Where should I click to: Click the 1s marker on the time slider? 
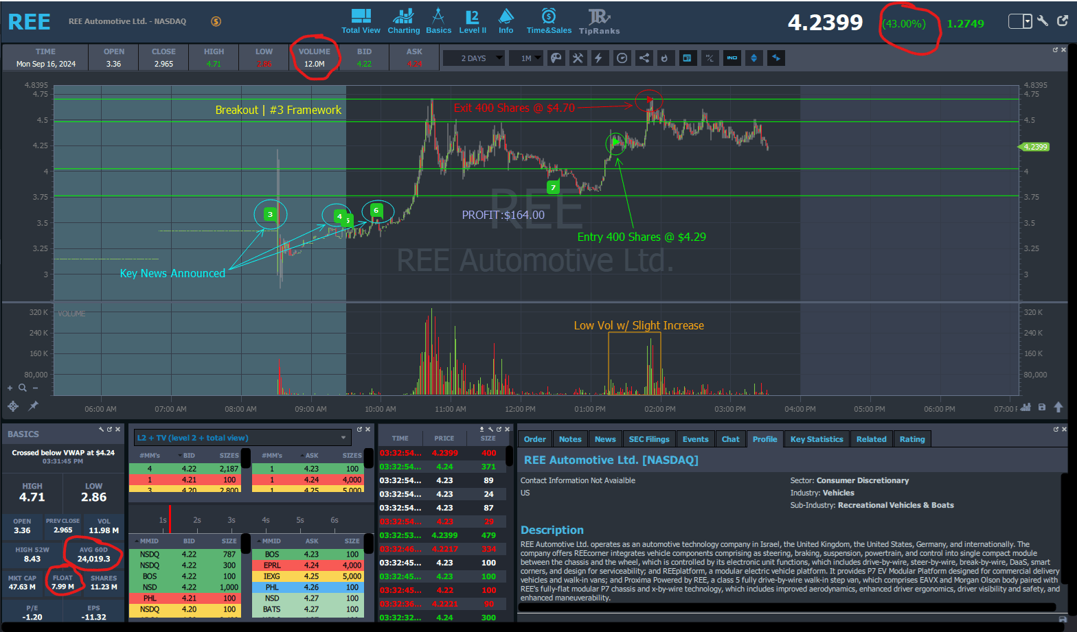point(163,520)
